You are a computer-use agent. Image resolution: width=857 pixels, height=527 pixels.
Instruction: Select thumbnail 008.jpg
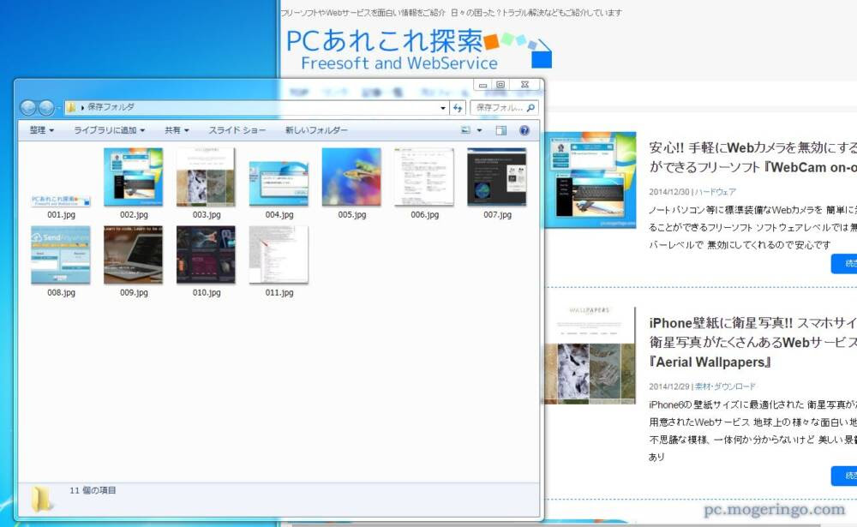click(61, 255)
